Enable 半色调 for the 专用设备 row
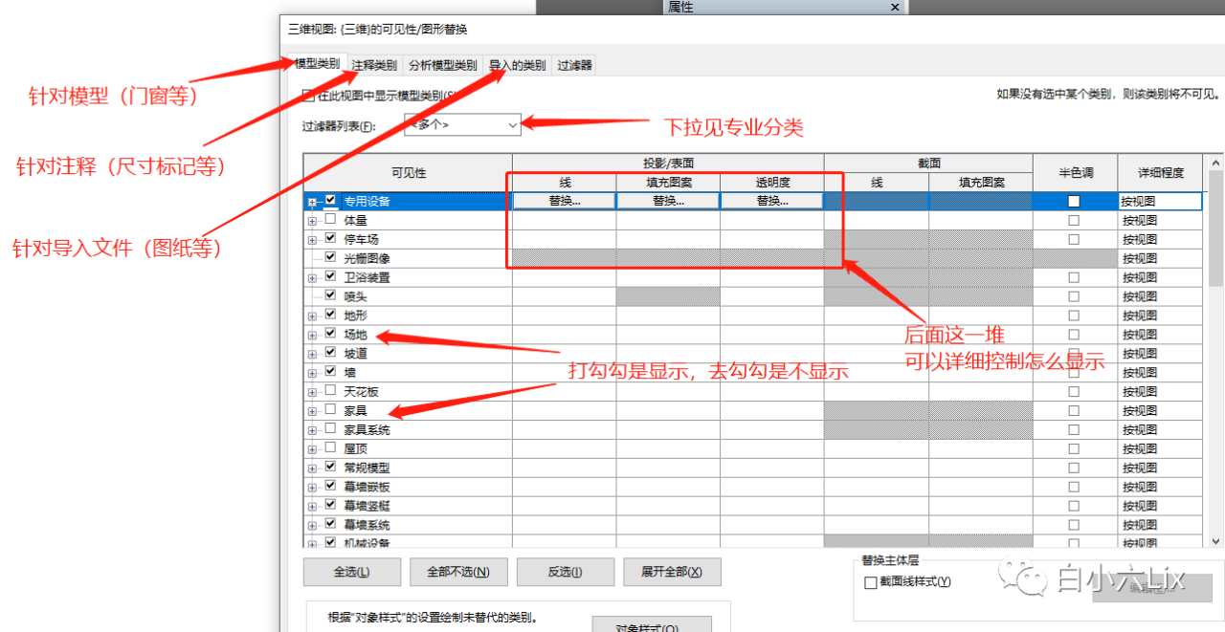 [1074, 201]
